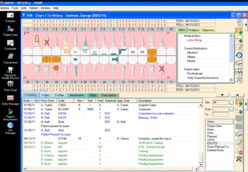
Task: Switch to the Tx Plan tab
Action: [x=59, y=95]
